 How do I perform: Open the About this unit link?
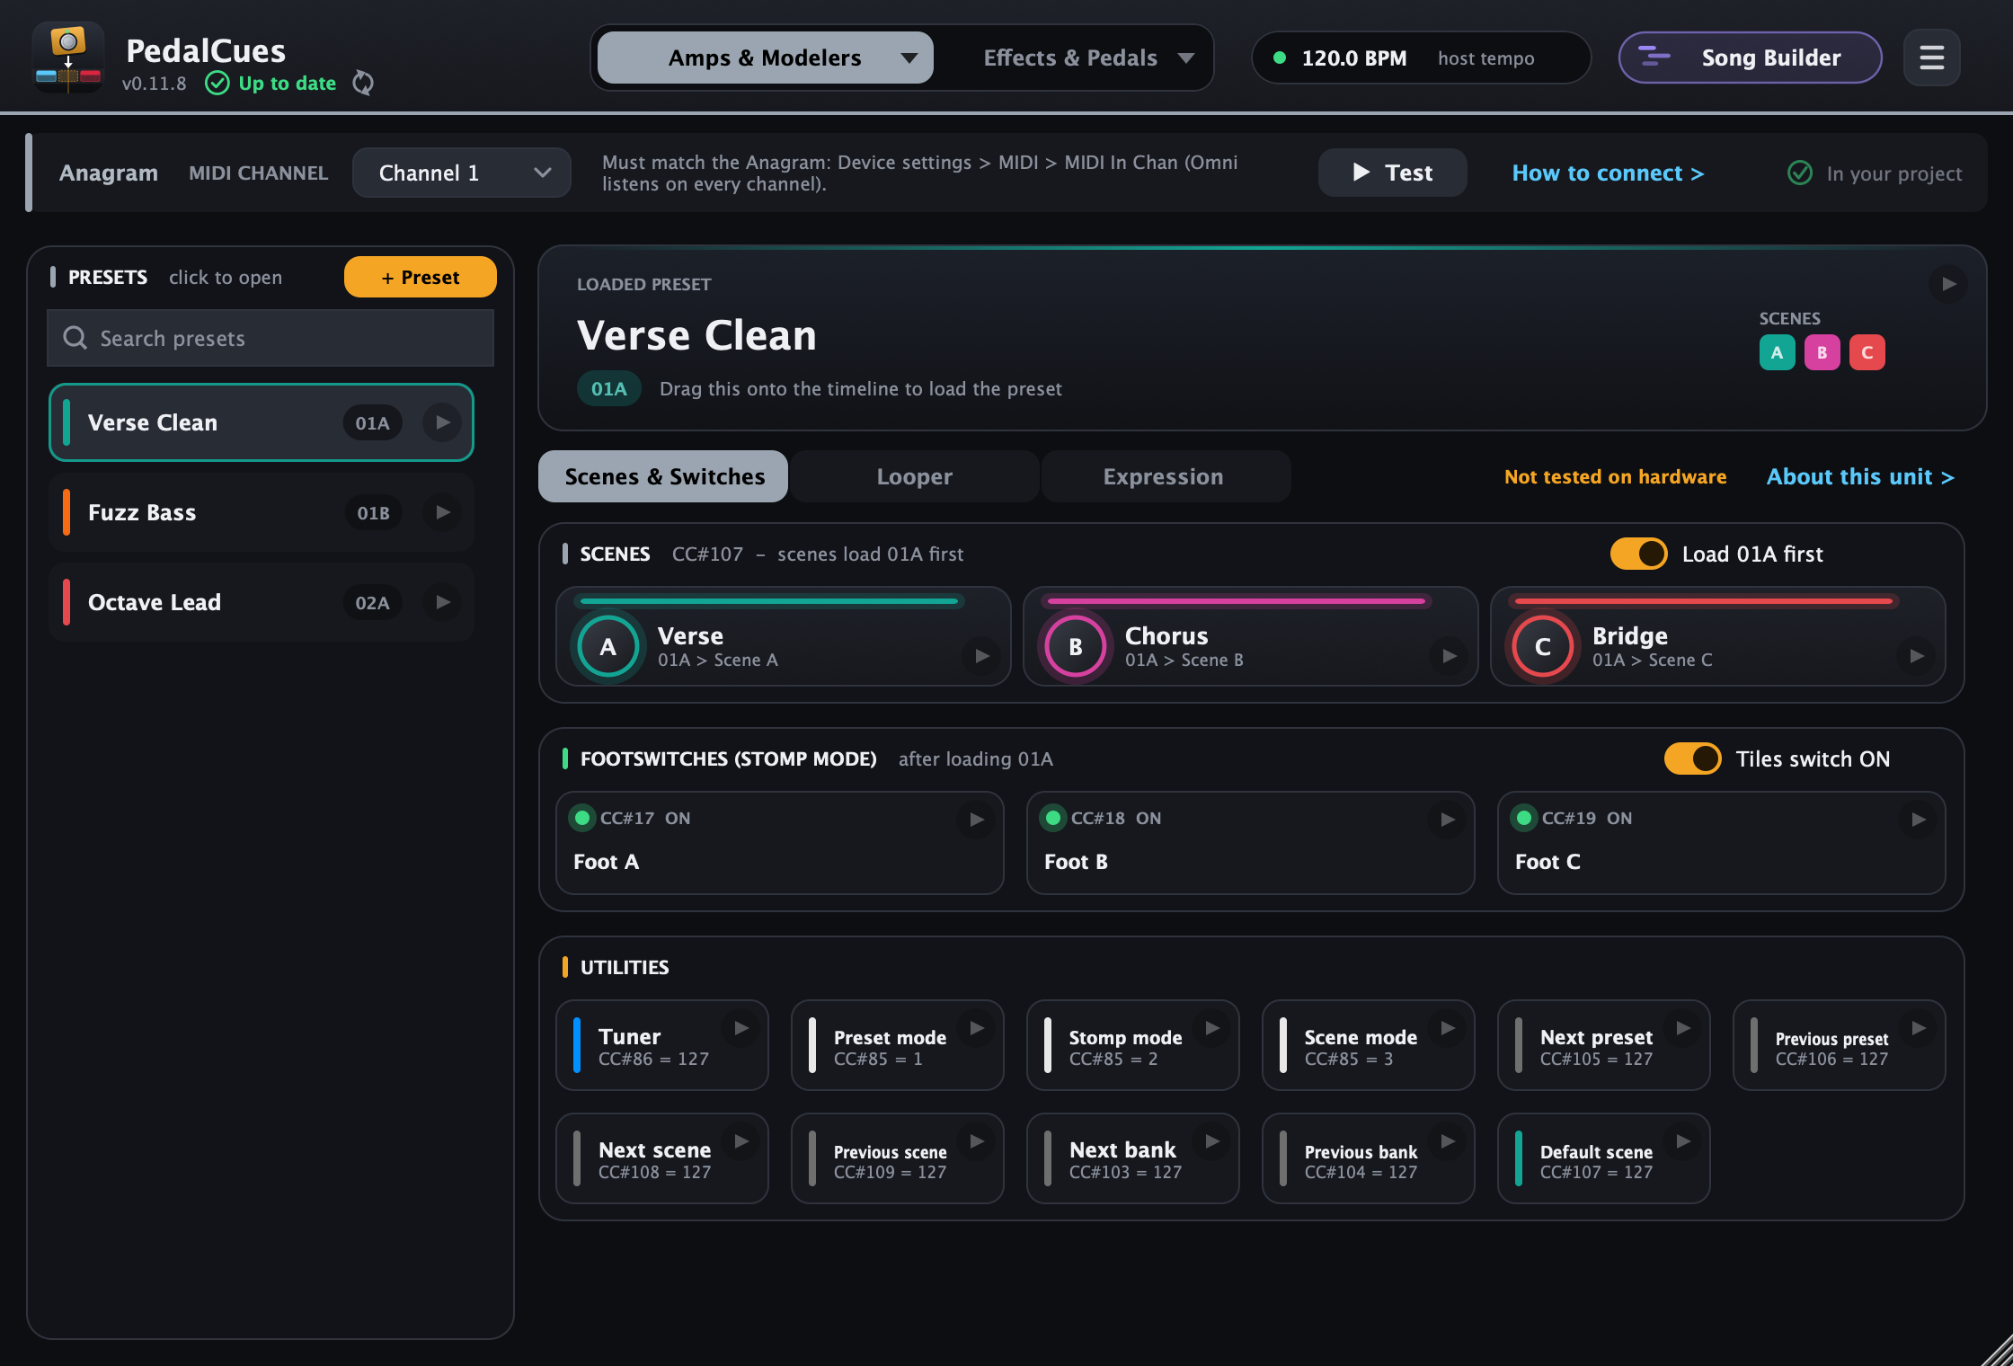(x=1860, y=476)
